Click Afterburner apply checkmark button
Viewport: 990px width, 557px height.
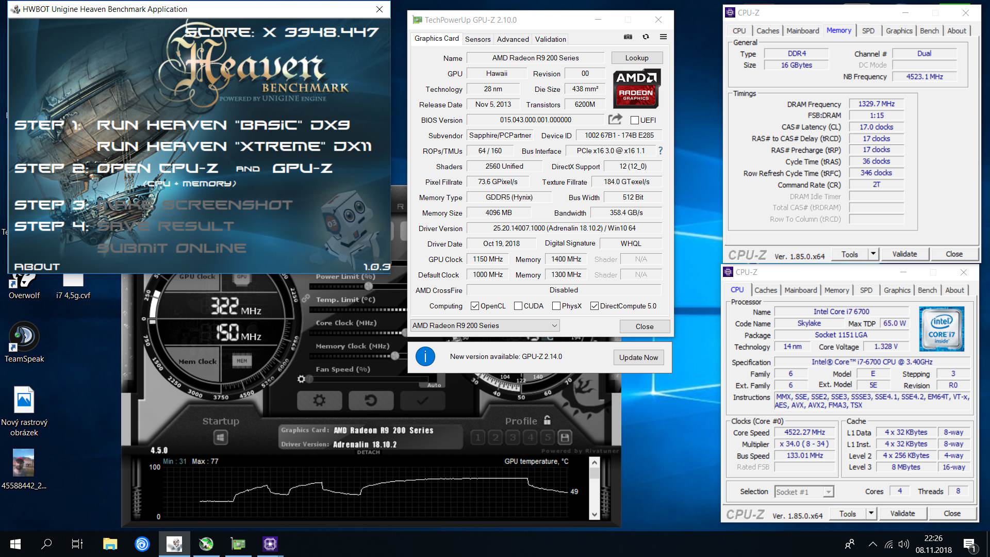pyautogui.click(x=422, y=400)
